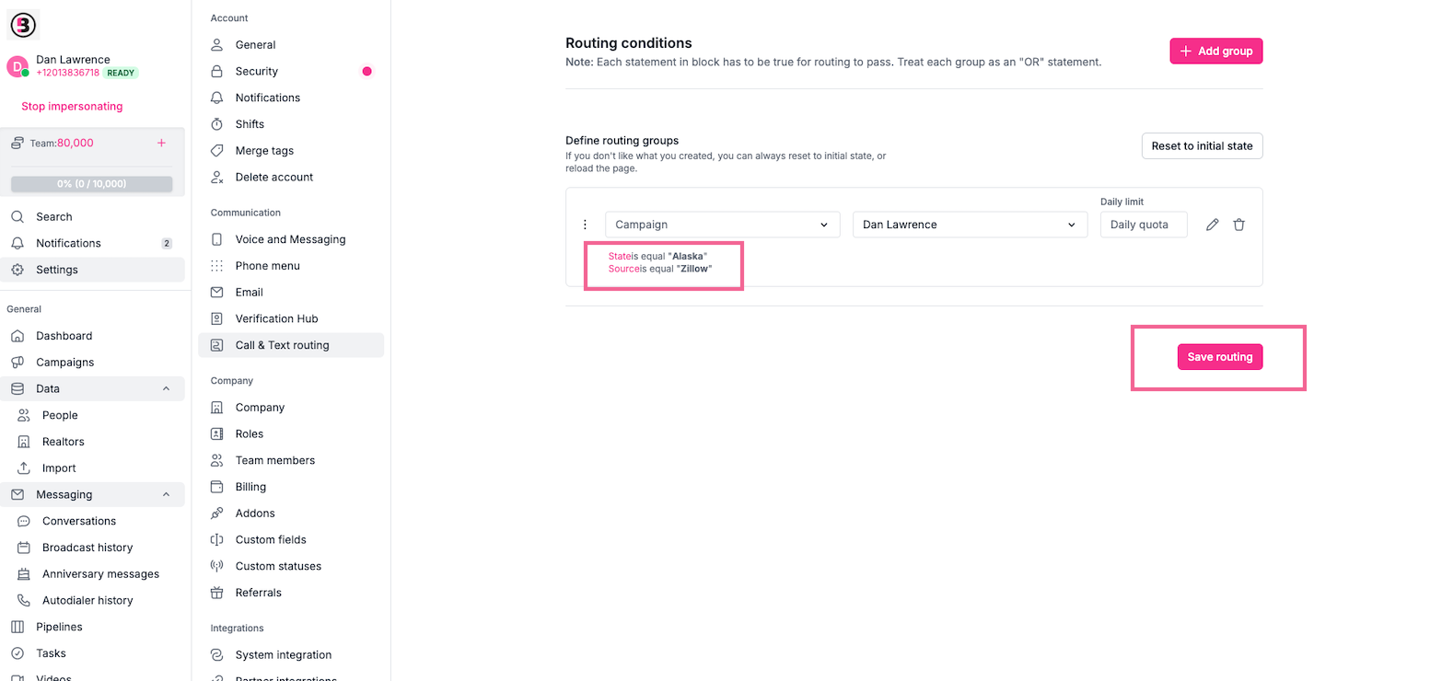
Task: Open Voice and Messaging settings
Action: coord(215,238)
